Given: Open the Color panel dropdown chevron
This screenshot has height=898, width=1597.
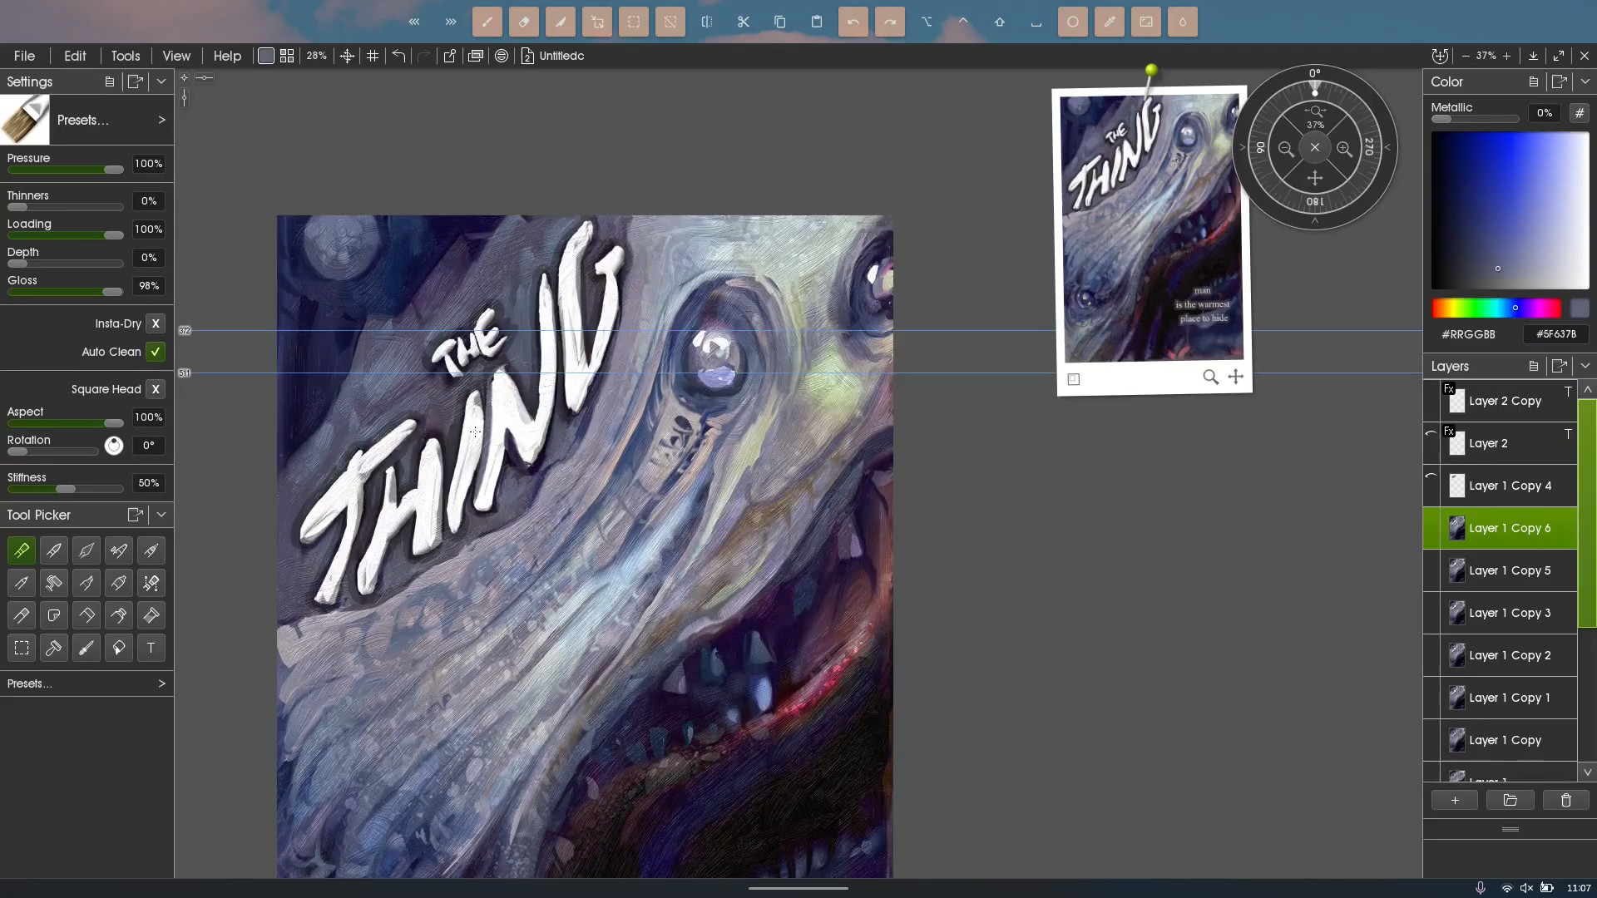Looking at the screenshot, I should point(1585,81).
